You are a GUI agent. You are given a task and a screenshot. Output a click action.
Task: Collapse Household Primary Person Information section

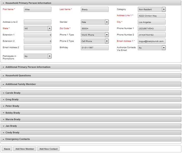pos(91,3)
